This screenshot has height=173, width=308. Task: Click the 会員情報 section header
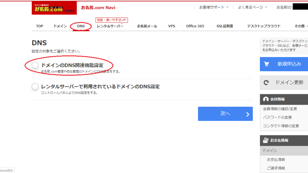[x=284, y=99]
